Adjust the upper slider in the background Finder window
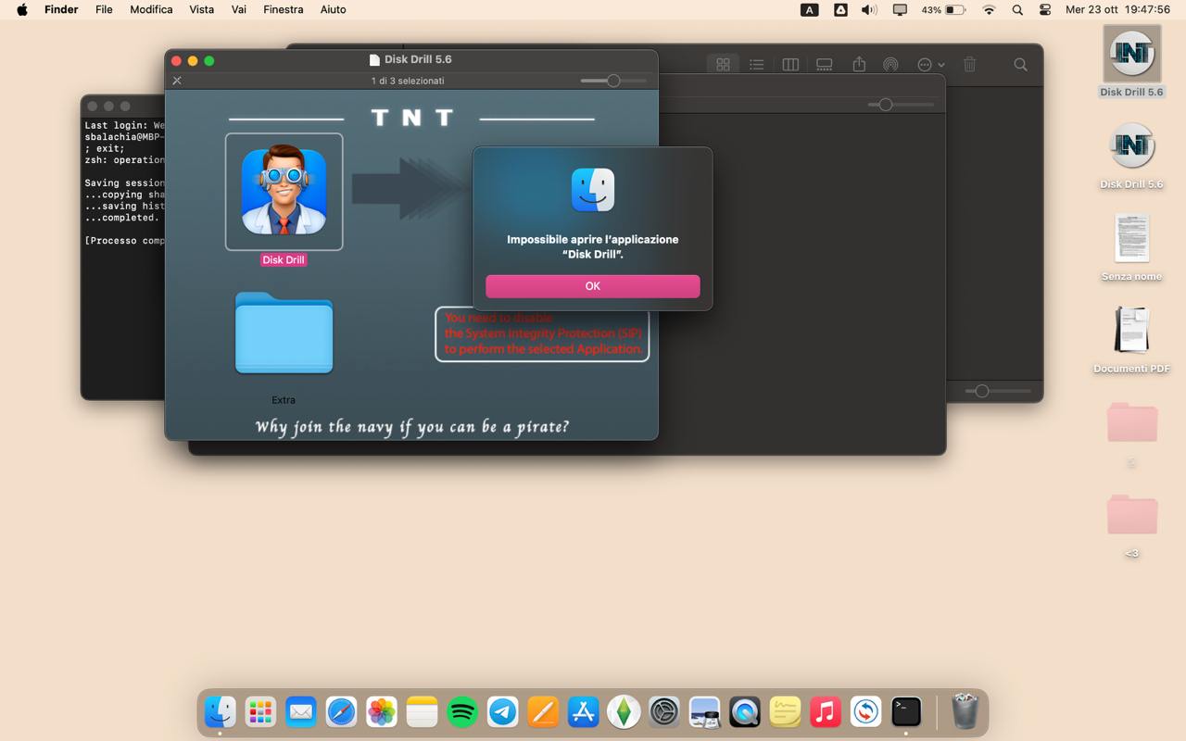This screenshot has height=741, width=1186. point(886,105)
